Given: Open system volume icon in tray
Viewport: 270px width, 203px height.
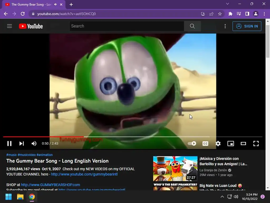Looking at the screenshot, I should coord(236,197).
